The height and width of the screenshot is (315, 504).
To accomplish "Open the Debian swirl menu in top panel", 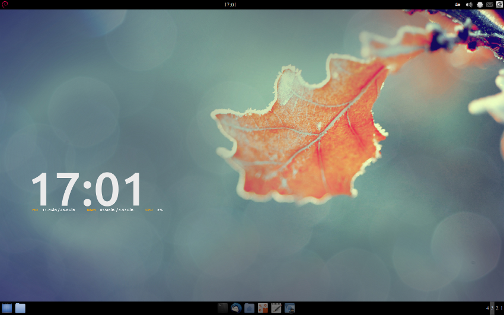I will pyautogui.click(x=5, y=4).
